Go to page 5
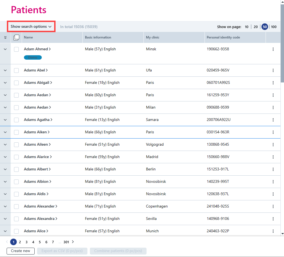Image resolution: width=284 pixels, height=257 pixels. point(40,242)
